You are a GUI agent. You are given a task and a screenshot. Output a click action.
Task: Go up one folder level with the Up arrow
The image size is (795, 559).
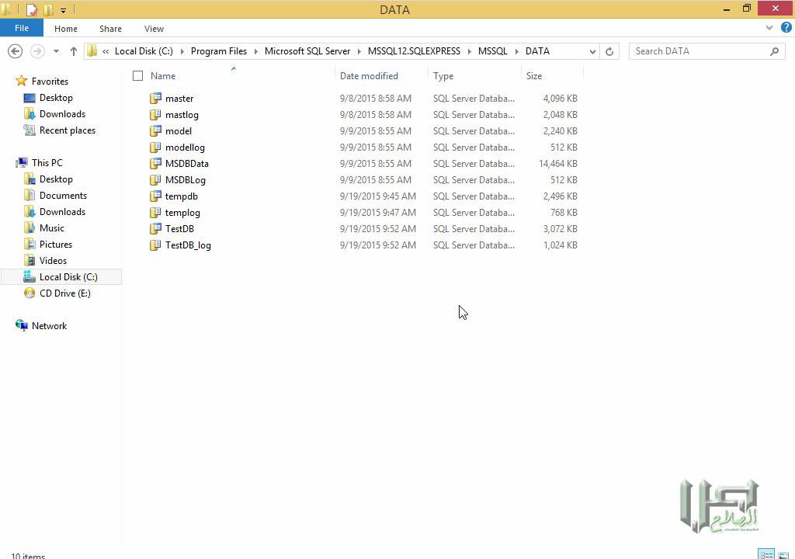74,51
